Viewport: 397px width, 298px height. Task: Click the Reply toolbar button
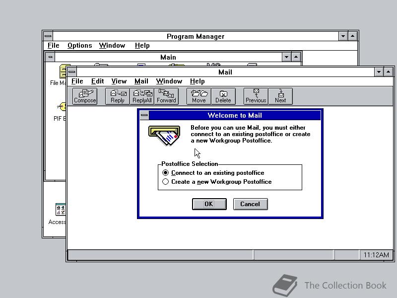click(x=118, y=96)
